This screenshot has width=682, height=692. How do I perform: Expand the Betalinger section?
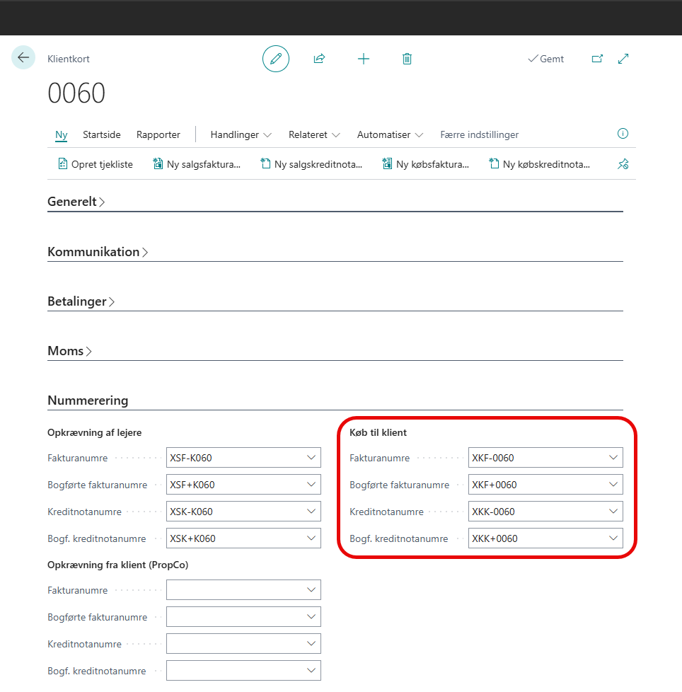[81, 301]
